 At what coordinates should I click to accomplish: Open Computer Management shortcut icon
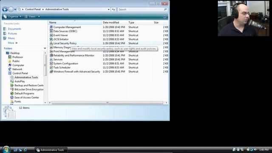pyautogui.click(x=51, y=27)
